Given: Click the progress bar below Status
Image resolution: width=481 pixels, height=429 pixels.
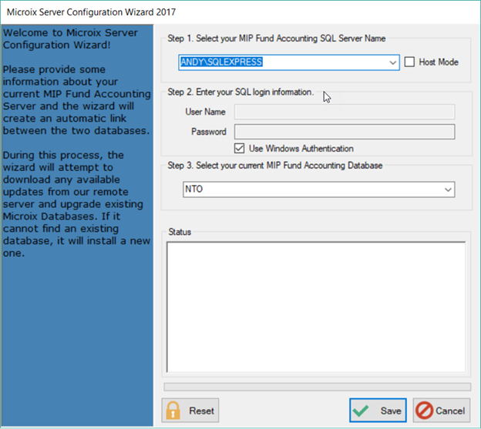Looking at the screenshot, I should pos(317,387).
